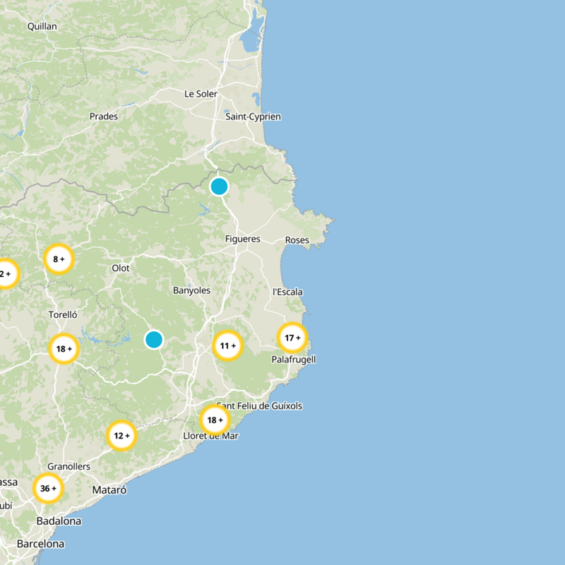
Task: Open the 18 + cluster above Lloret de Mar
Action: click(x=215, y=420)
